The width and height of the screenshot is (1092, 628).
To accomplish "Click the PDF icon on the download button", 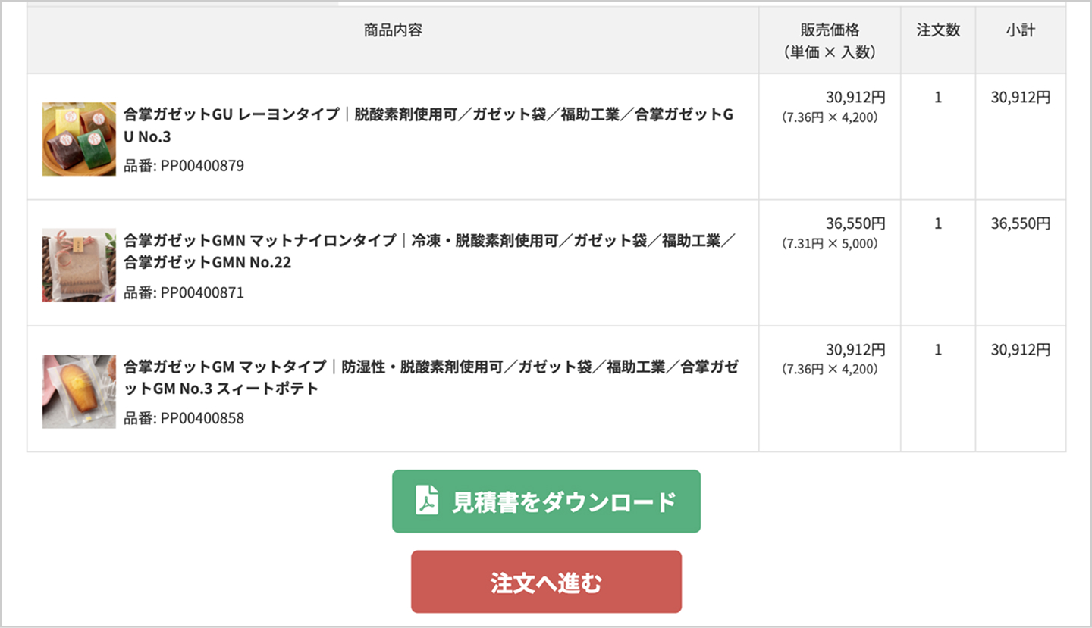I will pyautogui.click(x=425, y=500).
